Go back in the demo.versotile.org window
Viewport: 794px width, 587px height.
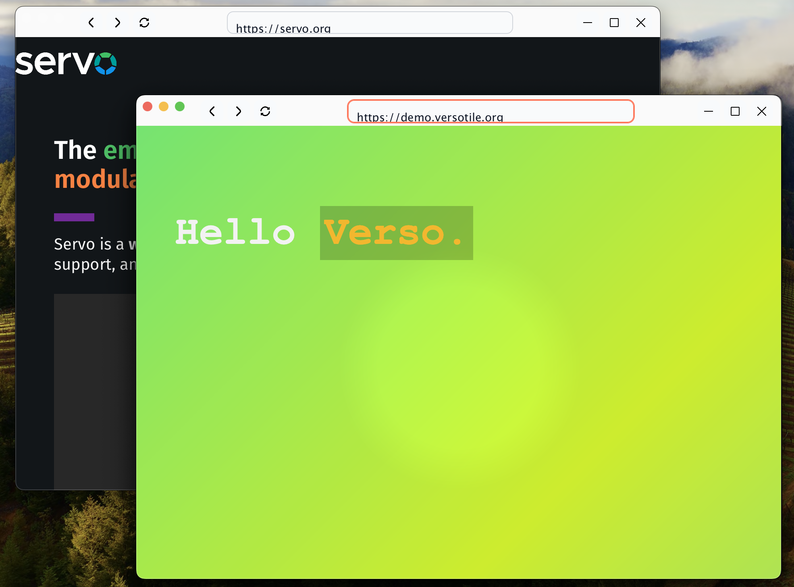[212, 111]
